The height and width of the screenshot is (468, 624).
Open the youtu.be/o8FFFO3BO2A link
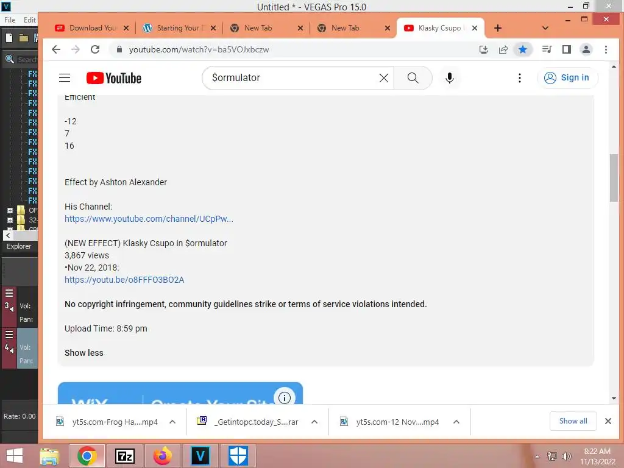tap(124, 280)
